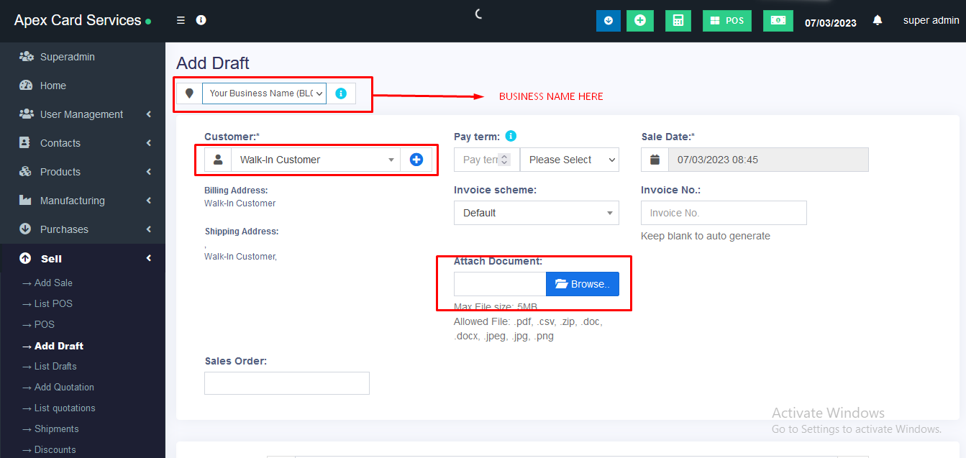Click the green plus icon in top bar
Screen dimensions: 966x458
coord(639,21)
